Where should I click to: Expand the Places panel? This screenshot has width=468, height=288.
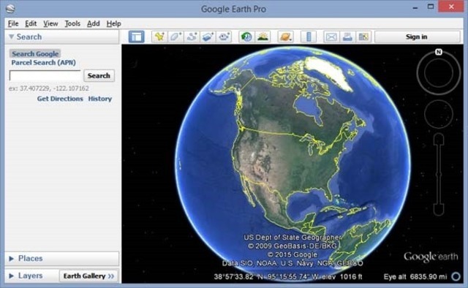(12, 259)
